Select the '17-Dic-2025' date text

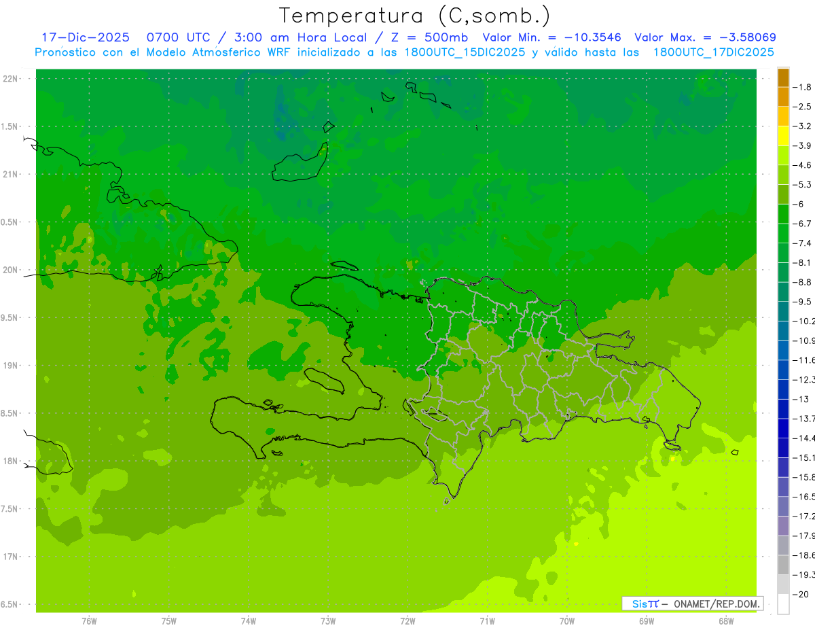point(86,37)
